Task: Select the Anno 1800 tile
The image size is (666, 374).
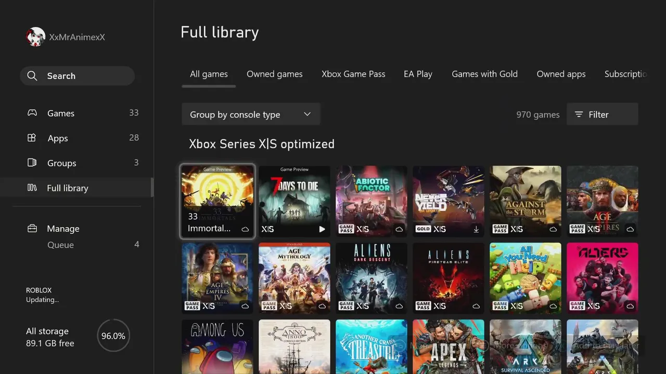Action: 294,346
